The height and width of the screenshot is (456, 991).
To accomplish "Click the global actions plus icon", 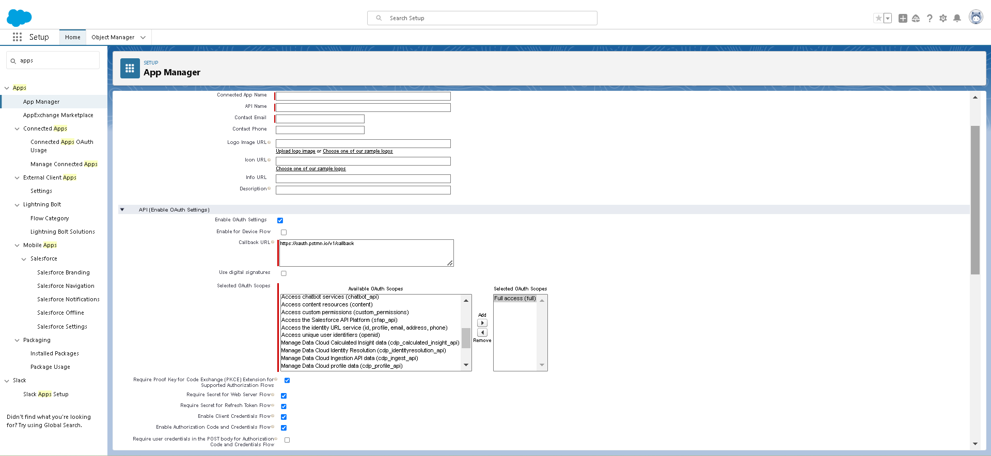I will [x=903, y=18].
